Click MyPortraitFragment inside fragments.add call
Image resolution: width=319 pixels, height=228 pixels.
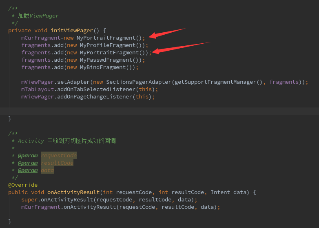click(109, 53)
